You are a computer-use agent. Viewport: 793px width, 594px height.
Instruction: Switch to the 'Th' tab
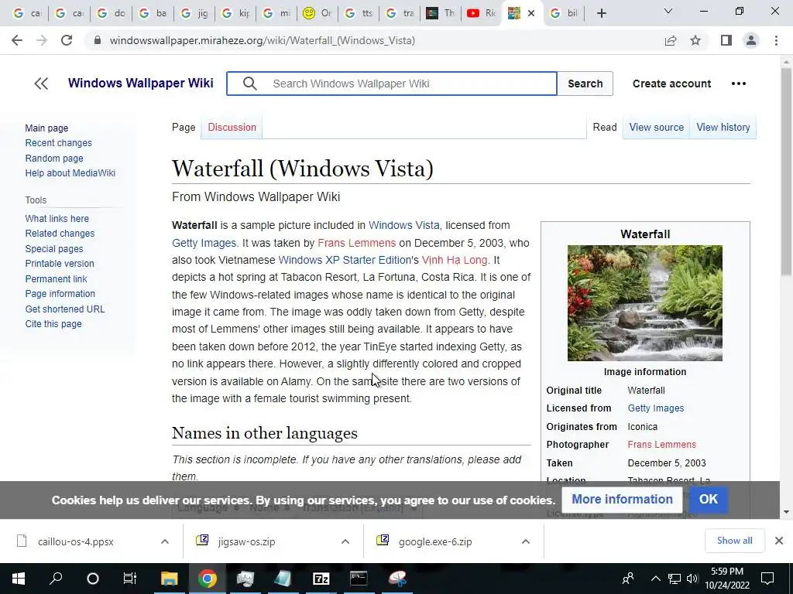440,13
